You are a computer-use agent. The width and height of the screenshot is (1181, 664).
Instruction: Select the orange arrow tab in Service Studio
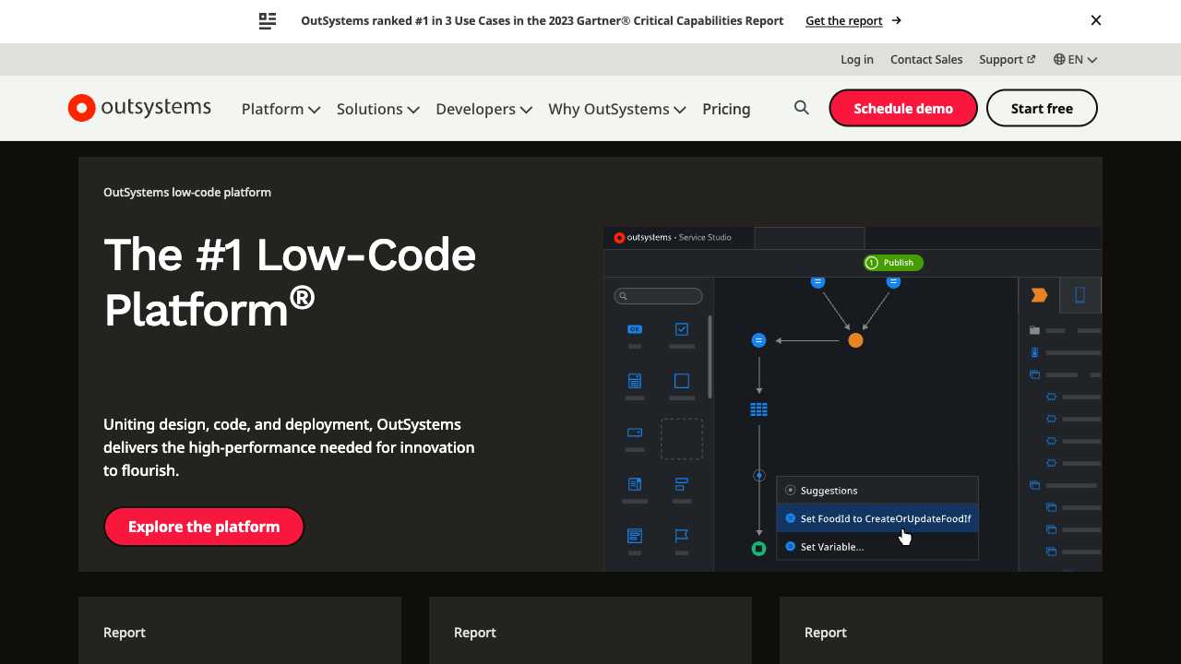tap(1039, 295)
